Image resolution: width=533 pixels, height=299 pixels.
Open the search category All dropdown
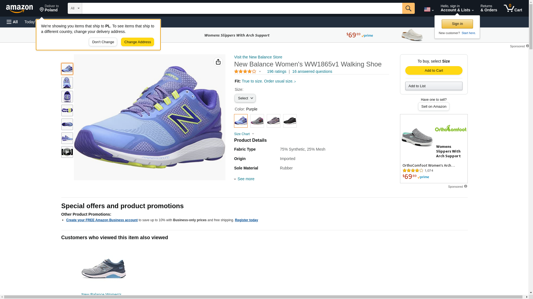click(75, 8)
